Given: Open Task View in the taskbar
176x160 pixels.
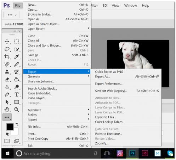Looking at the screenshot, I should point(107,154).
